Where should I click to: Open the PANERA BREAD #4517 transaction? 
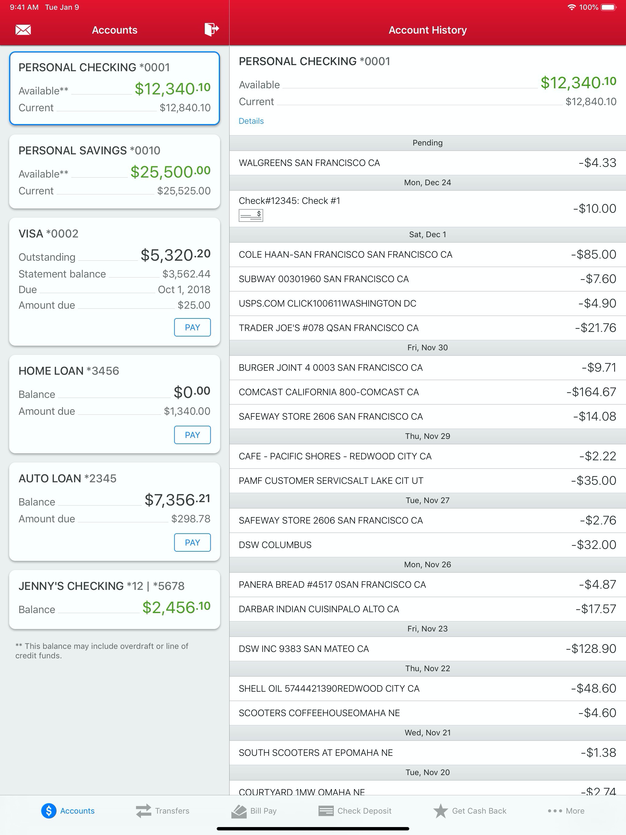(427, 585)
